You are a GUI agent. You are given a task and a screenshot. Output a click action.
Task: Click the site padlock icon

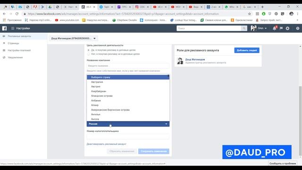[25, 14]
